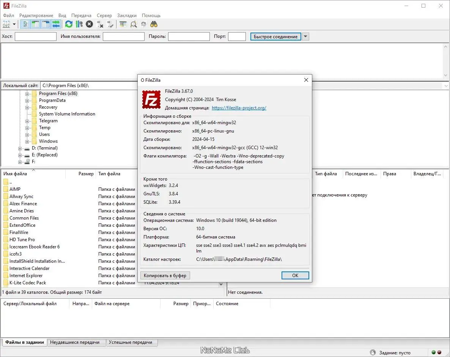Screen dimensions: 450x357
Task: Open the filezilla-project.org homepage link
Action: coord(239,108)
